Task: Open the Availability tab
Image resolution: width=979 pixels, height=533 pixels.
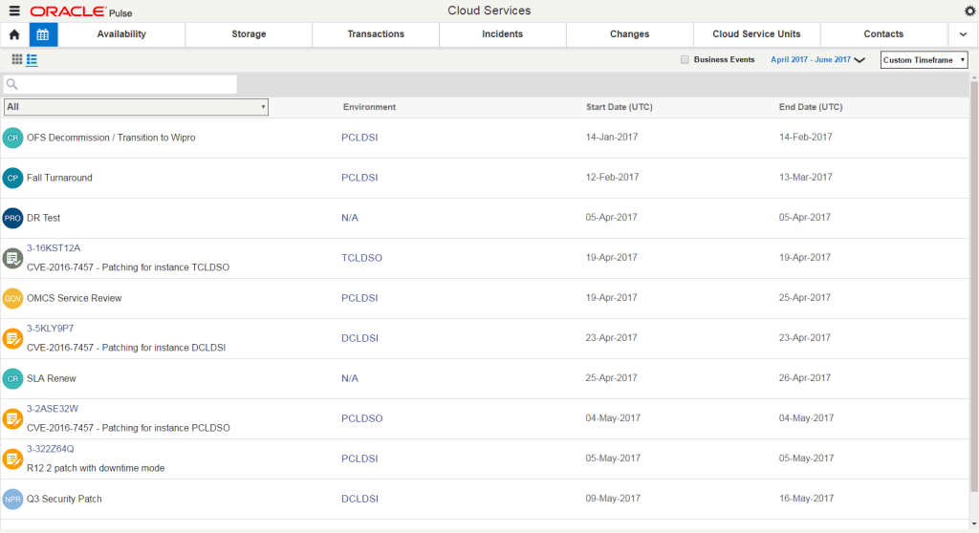Action: 121,34
